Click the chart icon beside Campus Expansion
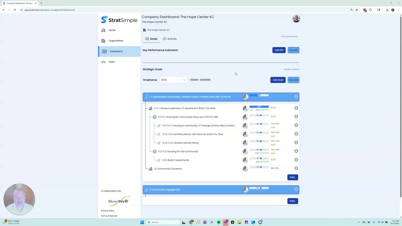 [150, 108]
